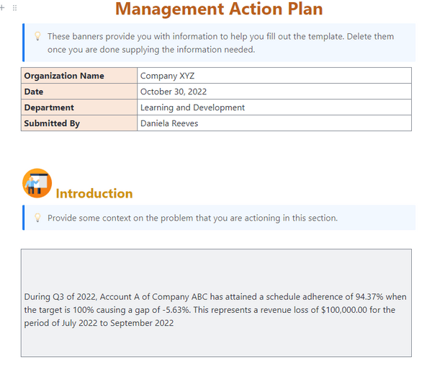Click the top banner instruction text
This screenshot has width=432, height=380.
tap(220, 43)
